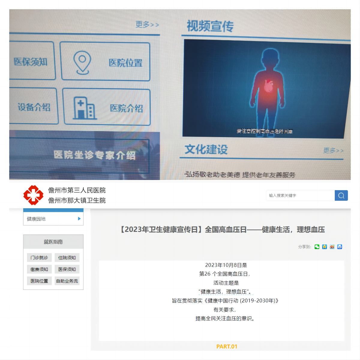Click the 2023年10月8日是 line
The width and height of the screenshot is (360, 360).
(226, 265)
